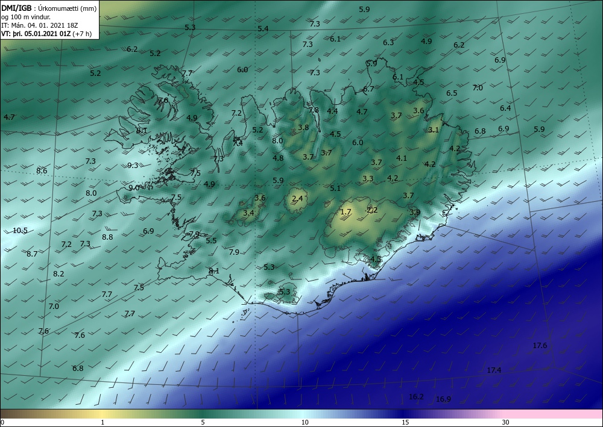The height and width of the screenshot is (427, 603).
Task: Pick the map value 9.3
Action: (133, 166)
